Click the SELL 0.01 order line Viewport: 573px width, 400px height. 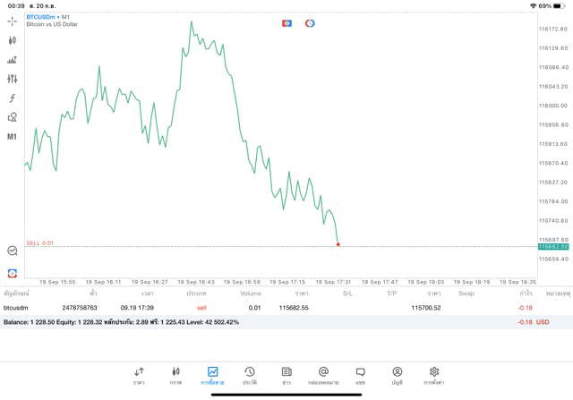pyautogui.click(x=40, y=243)
